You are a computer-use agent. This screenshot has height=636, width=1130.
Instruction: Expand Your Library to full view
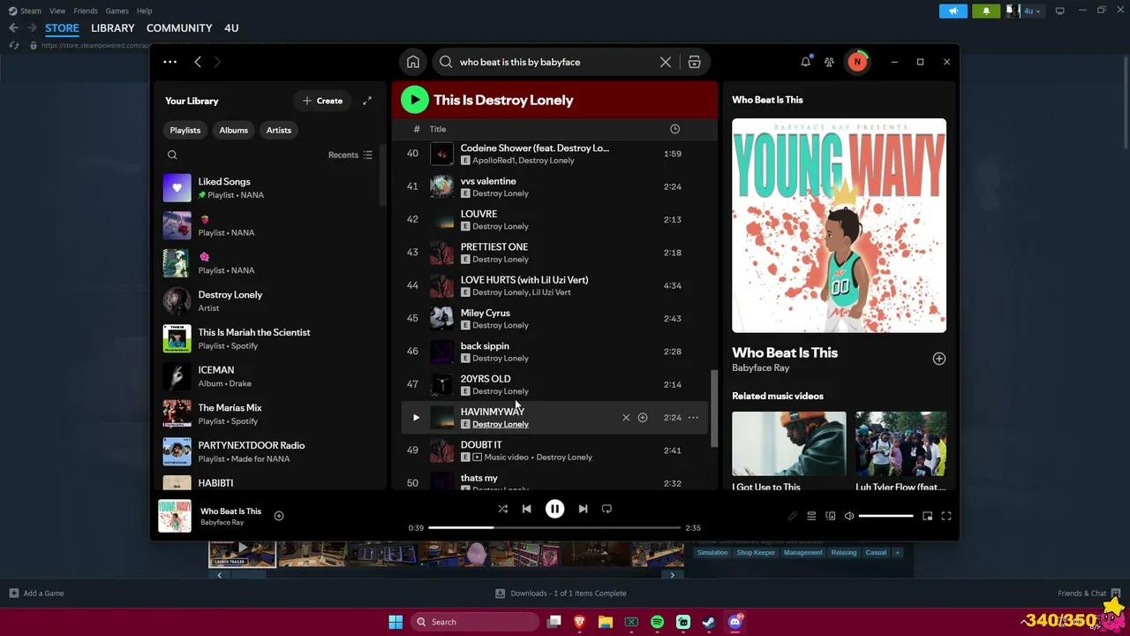point(367,101)
